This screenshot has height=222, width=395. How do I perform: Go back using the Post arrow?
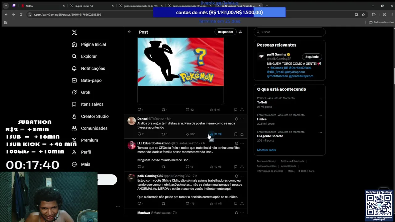[130, 32]
